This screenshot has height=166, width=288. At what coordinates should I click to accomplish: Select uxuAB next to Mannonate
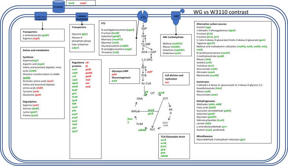(214, 75)
